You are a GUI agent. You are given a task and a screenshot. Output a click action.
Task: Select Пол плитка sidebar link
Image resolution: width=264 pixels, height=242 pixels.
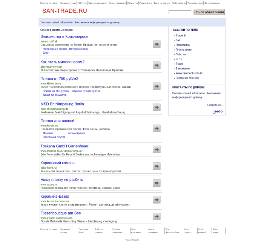183,45
